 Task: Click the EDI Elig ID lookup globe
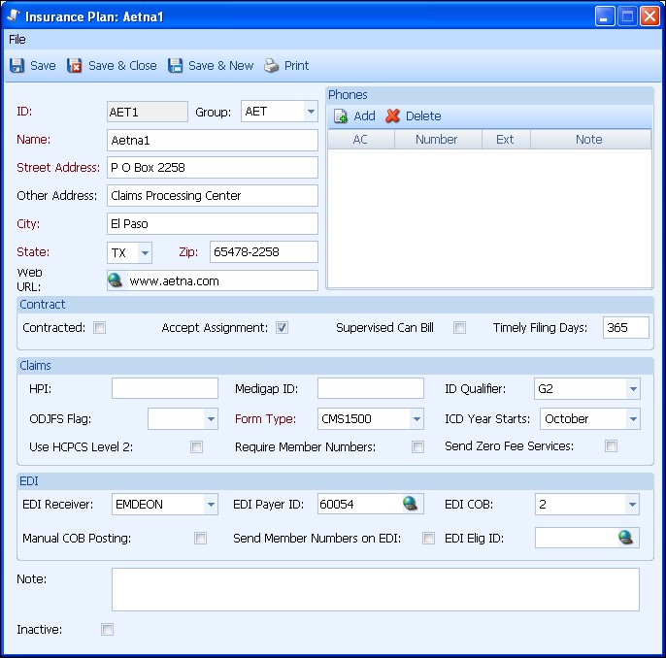(x=625, y=538)
